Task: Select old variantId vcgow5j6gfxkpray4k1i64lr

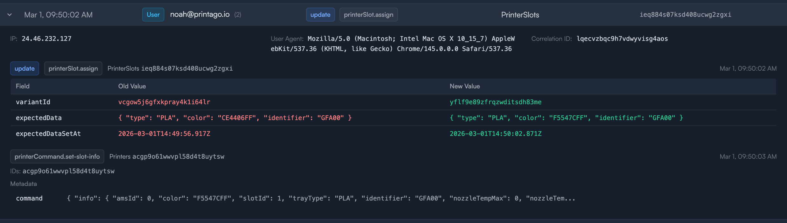Action: pos(164,102)
